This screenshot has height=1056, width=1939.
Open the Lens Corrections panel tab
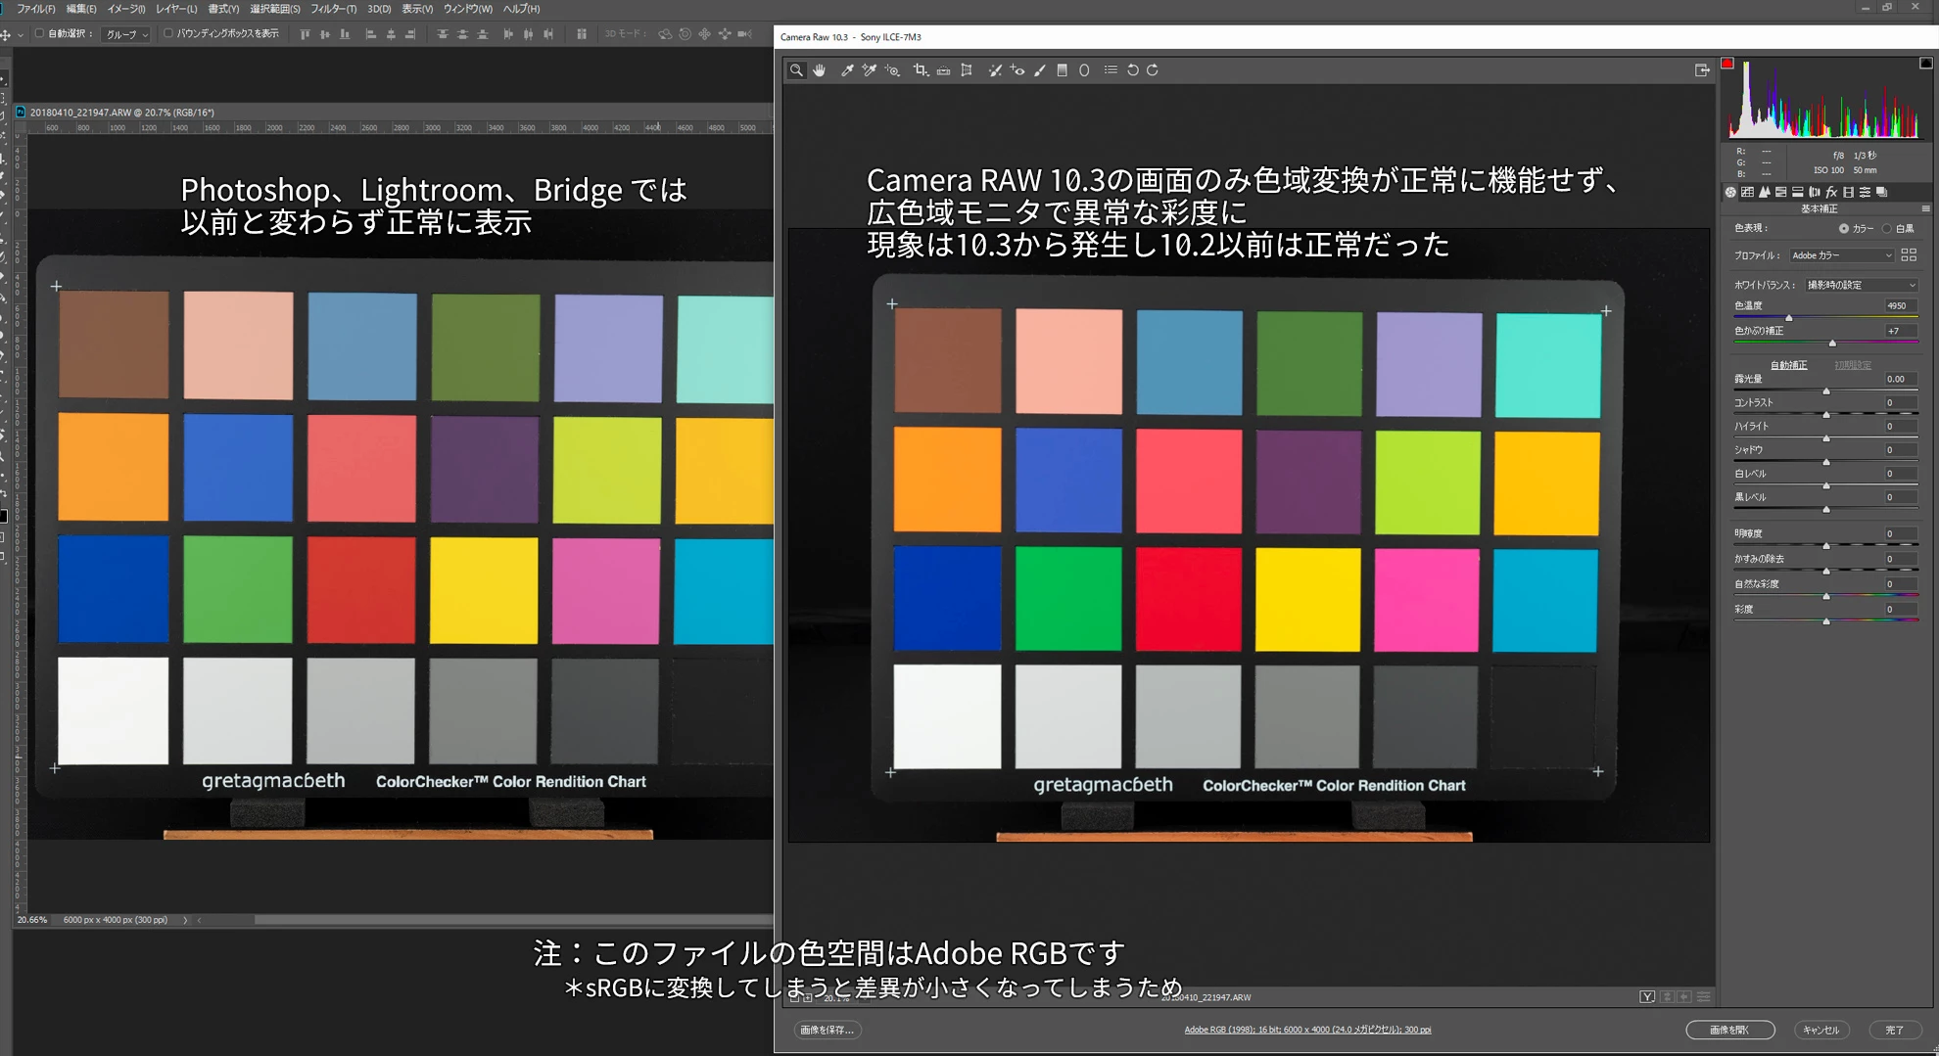[1814, 193]
